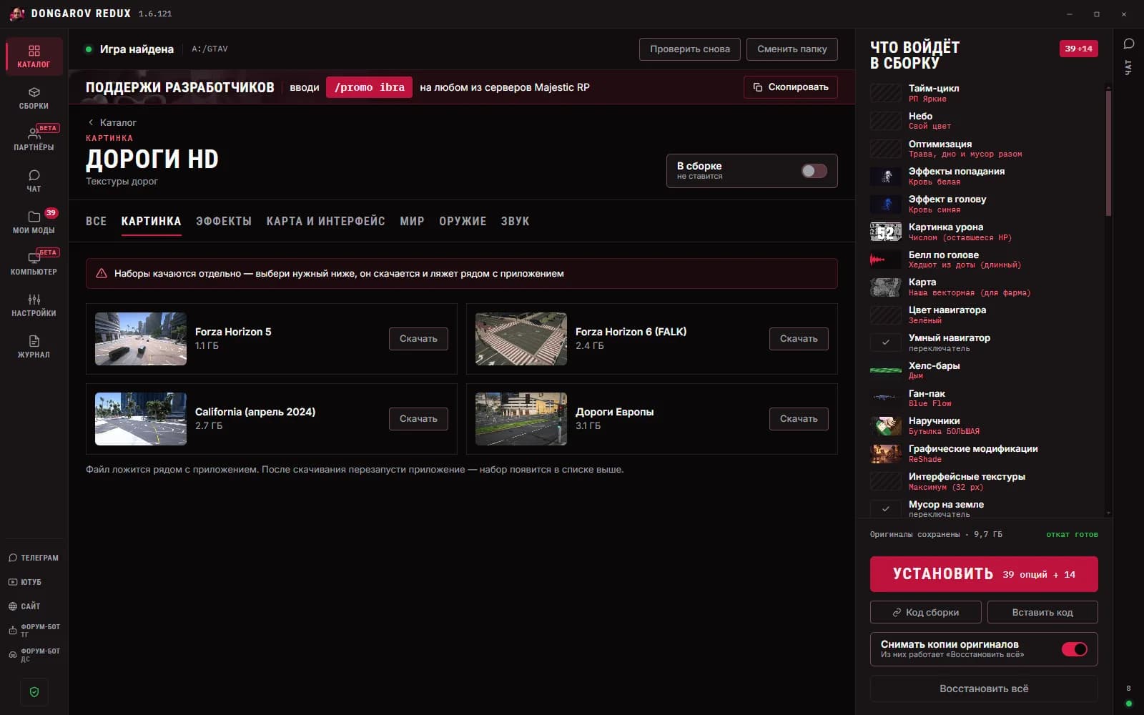Image resolution: width=1144 pixels, height=715 pixels.
Task: Switch to the МИР tab
Action: (x=412, y=222)
